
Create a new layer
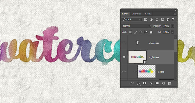point(163,83)
